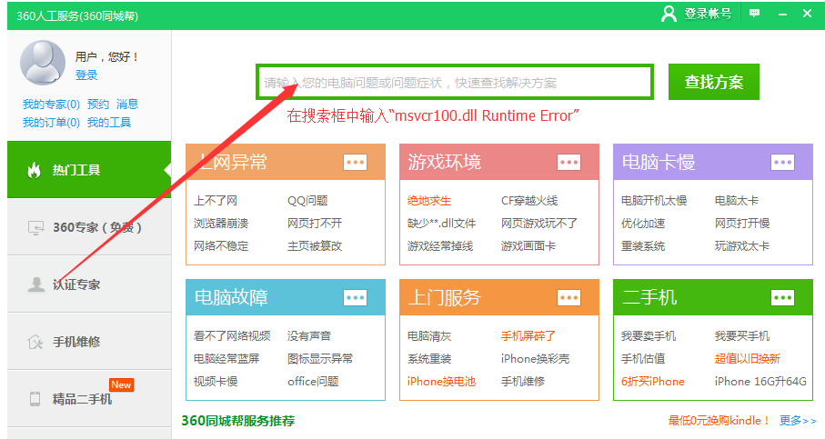Focus the problem search input box

[x=455, y=82]
